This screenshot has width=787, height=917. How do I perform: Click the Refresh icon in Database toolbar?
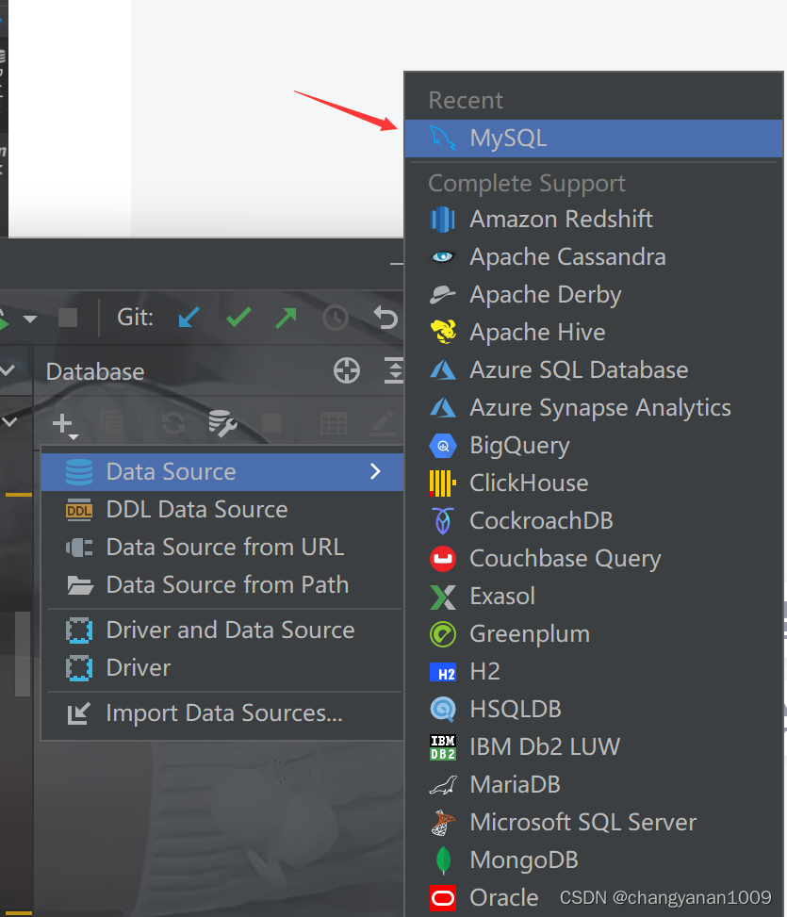pyautogui.click(x=173, y=423)
